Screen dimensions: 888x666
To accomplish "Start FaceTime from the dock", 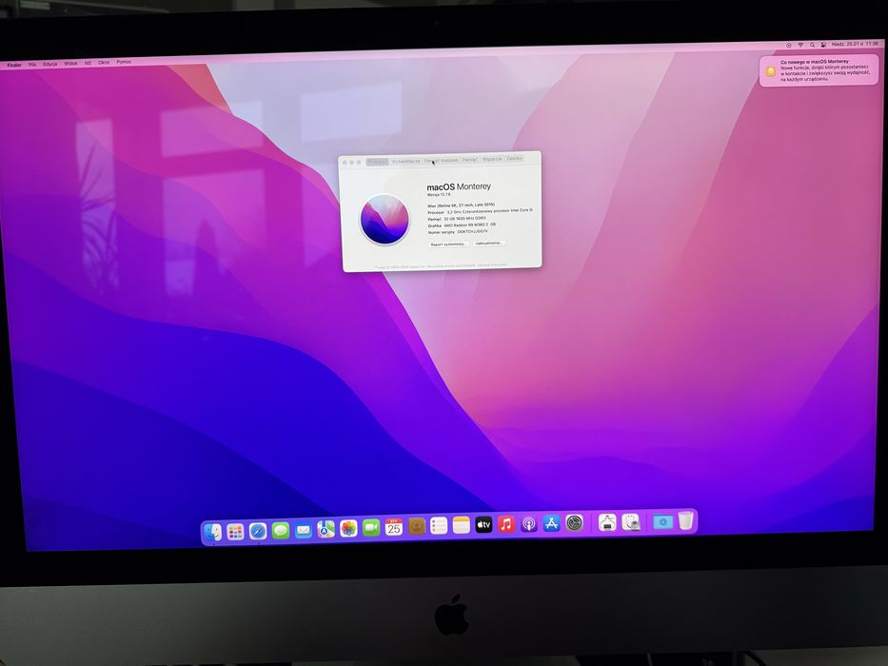I will (x=371, y=528).
